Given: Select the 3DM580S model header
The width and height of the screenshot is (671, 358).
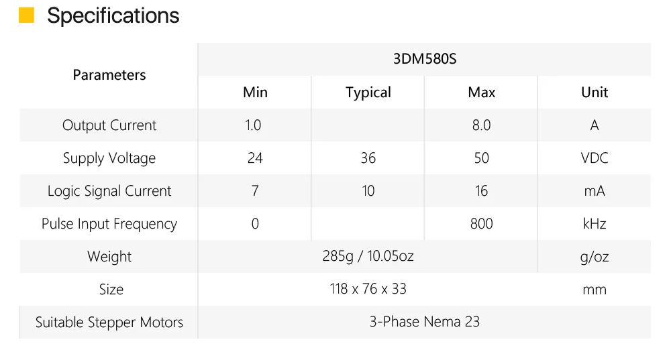Looking at the screenshot, I should coord(424,59).
